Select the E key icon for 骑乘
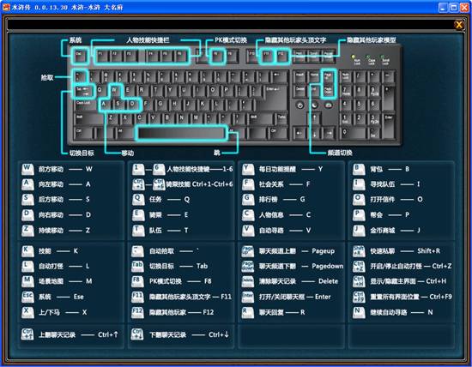The height and width of the screenshot is (367, 472). click(x=138, y=215)
